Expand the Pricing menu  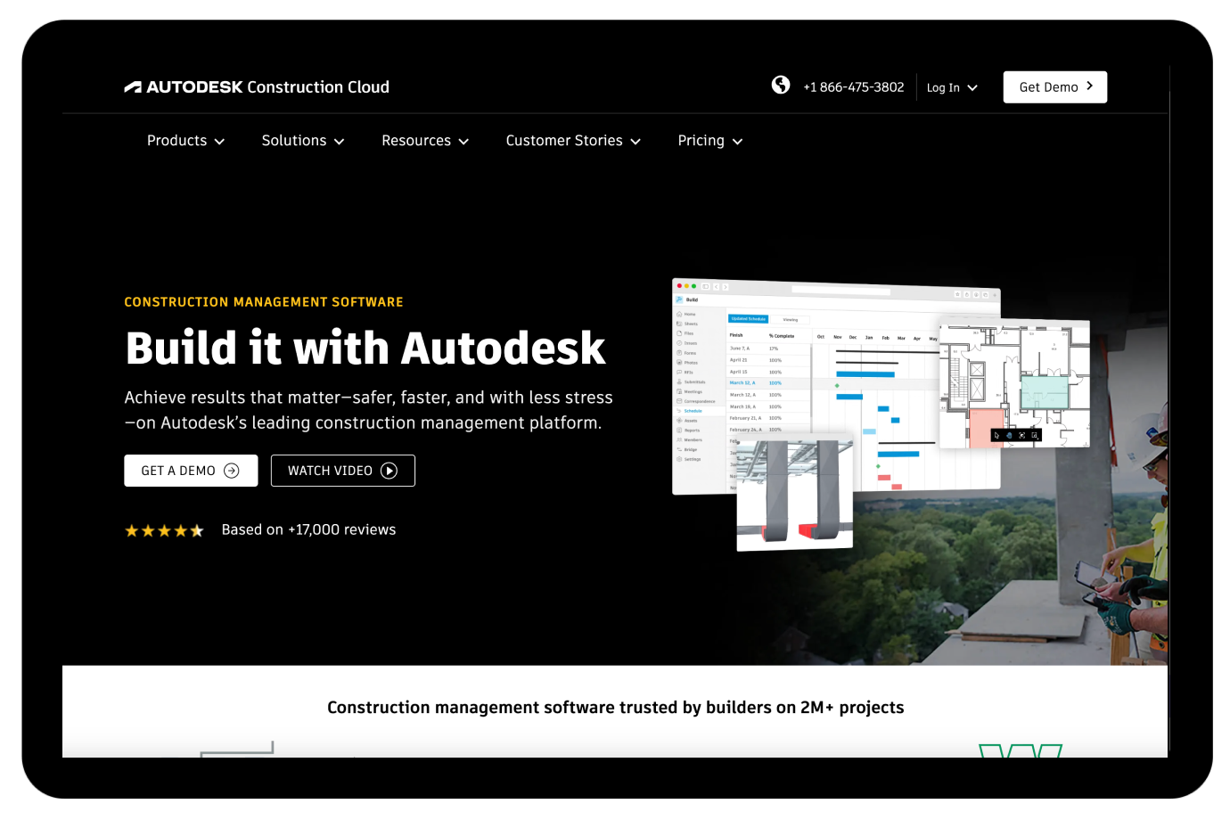pos(709,141)
